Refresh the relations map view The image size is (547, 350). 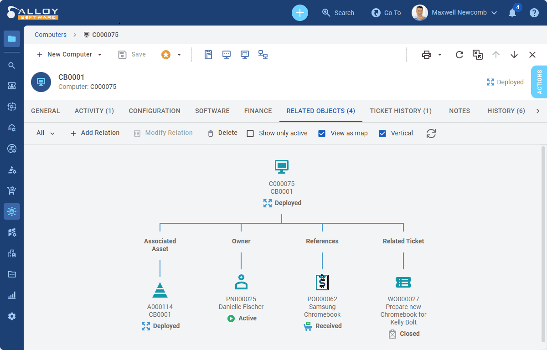click(431, 134)
